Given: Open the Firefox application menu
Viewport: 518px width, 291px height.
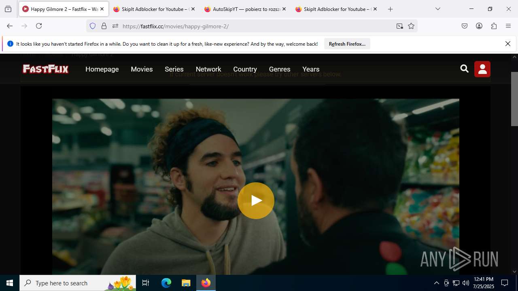Looking at the screenshot, I should (508, 26).
